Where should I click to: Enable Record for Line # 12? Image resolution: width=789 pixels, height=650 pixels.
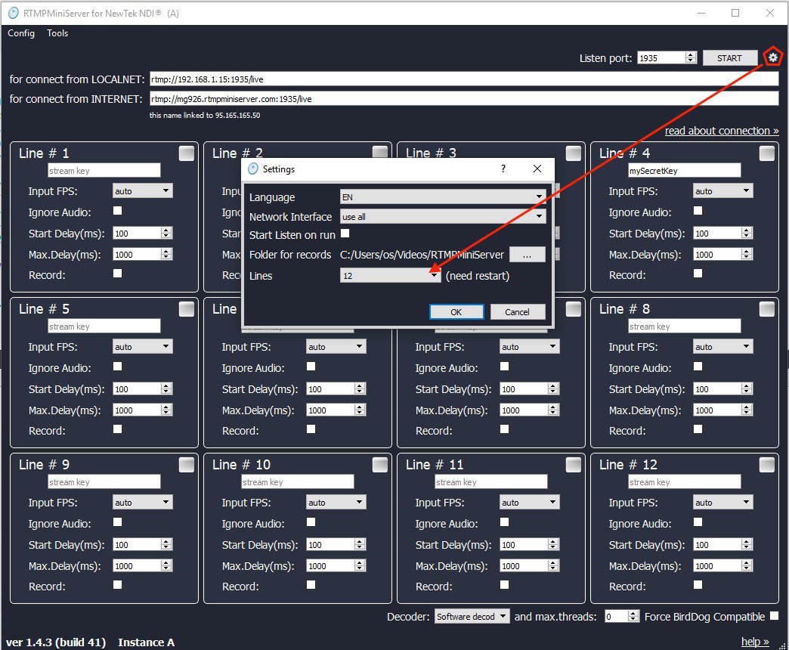(698, 584)
